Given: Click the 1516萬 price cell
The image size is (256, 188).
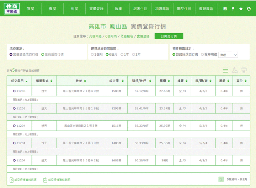Looking at the screenshot, I should coord(116,126).
